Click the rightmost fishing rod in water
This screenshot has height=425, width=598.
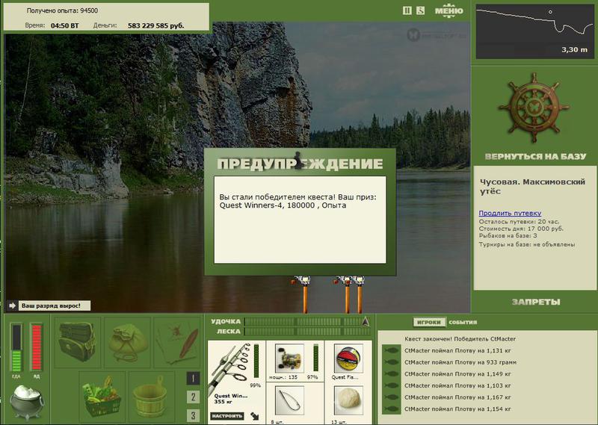[x=360, y=294]
